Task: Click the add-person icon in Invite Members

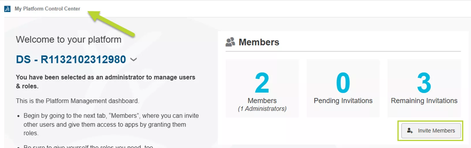Action: 410,131
